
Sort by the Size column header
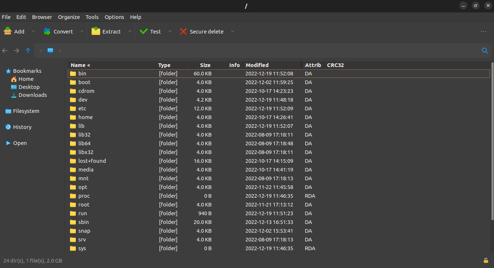[205, 65]
